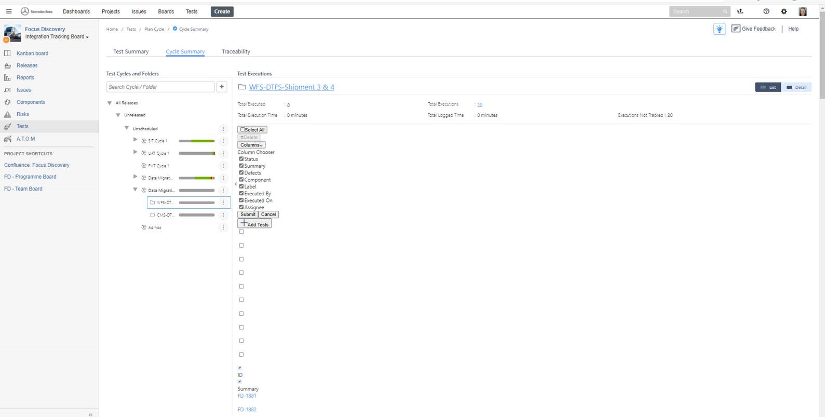Expand the SIT Cycle 1 node

click(136, 140)
